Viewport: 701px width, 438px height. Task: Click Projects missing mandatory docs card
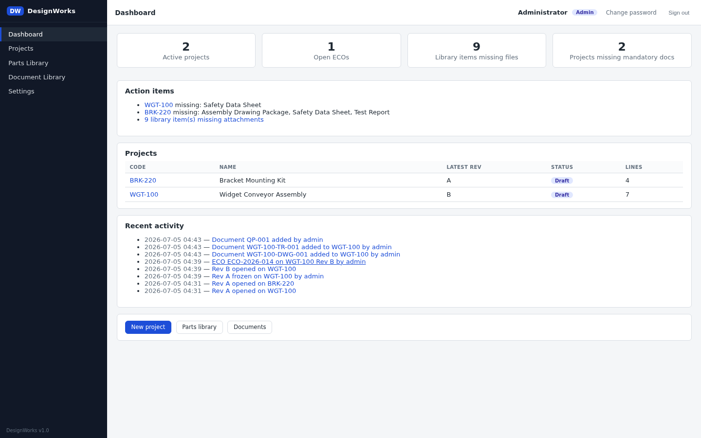coord(622,51)
